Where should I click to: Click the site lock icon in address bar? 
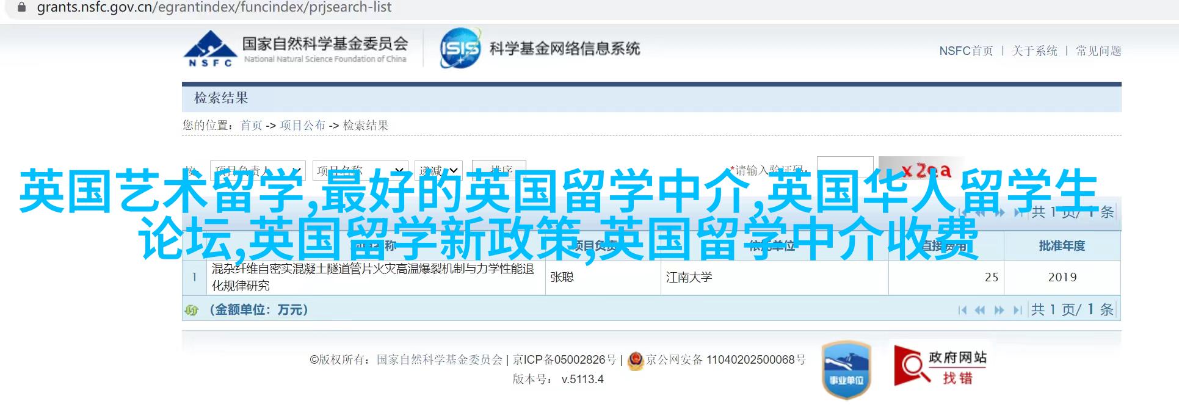click(x=22, y=8)
